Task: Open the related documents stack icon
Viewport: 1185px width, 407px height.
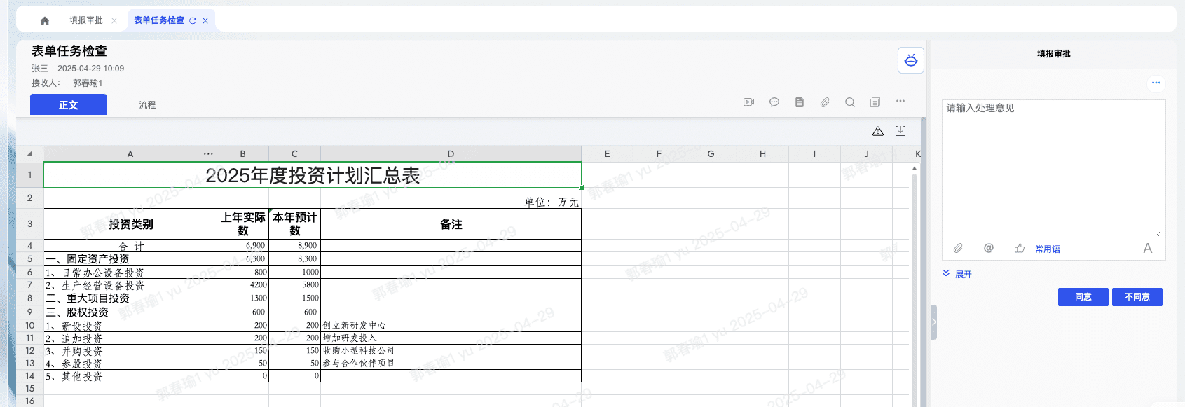Action: (x=875, y=102)
